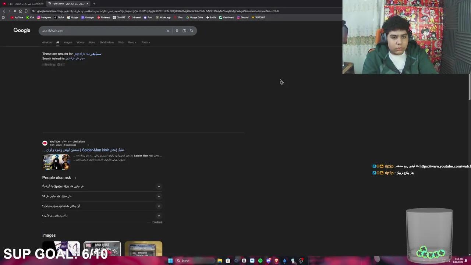Open the Instagram bookmark
The image size is (471, 265).
(x=44, y=17)
